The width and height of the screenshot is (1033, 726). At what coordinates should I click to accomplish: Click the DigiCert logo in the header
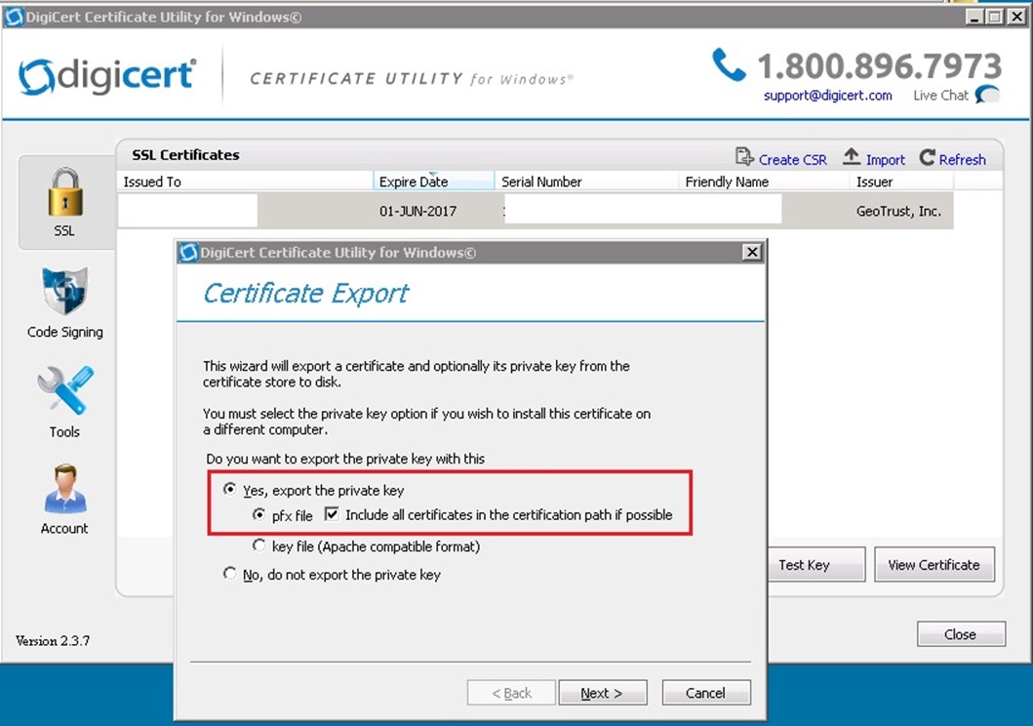pos(106,75)
